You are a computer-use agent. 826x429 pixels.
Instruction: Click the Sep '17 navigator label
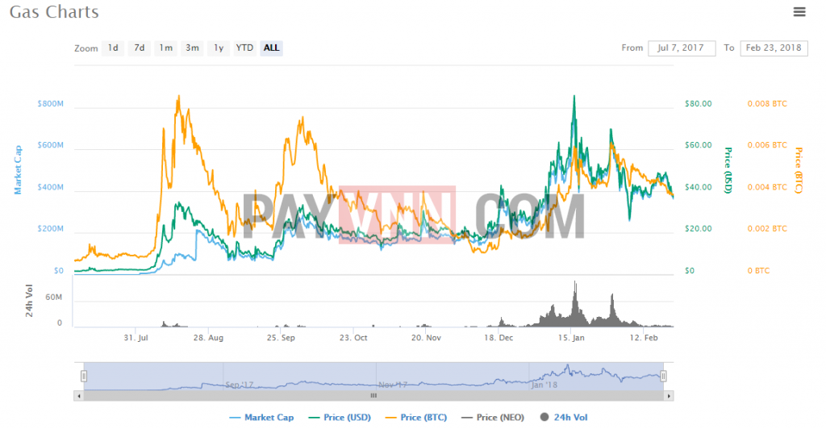pyautogui.click(x=239, y=385)
